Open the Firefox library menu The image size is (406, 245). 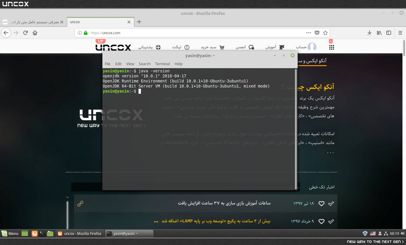point(379,33)
